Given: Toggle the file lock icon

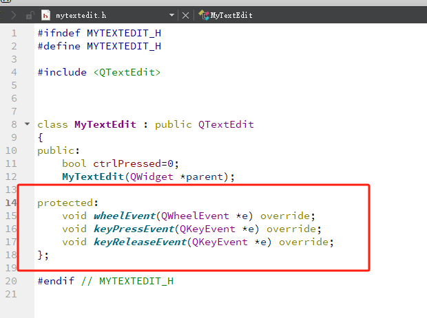Looking at the screenshot, I should coord(30,16).
